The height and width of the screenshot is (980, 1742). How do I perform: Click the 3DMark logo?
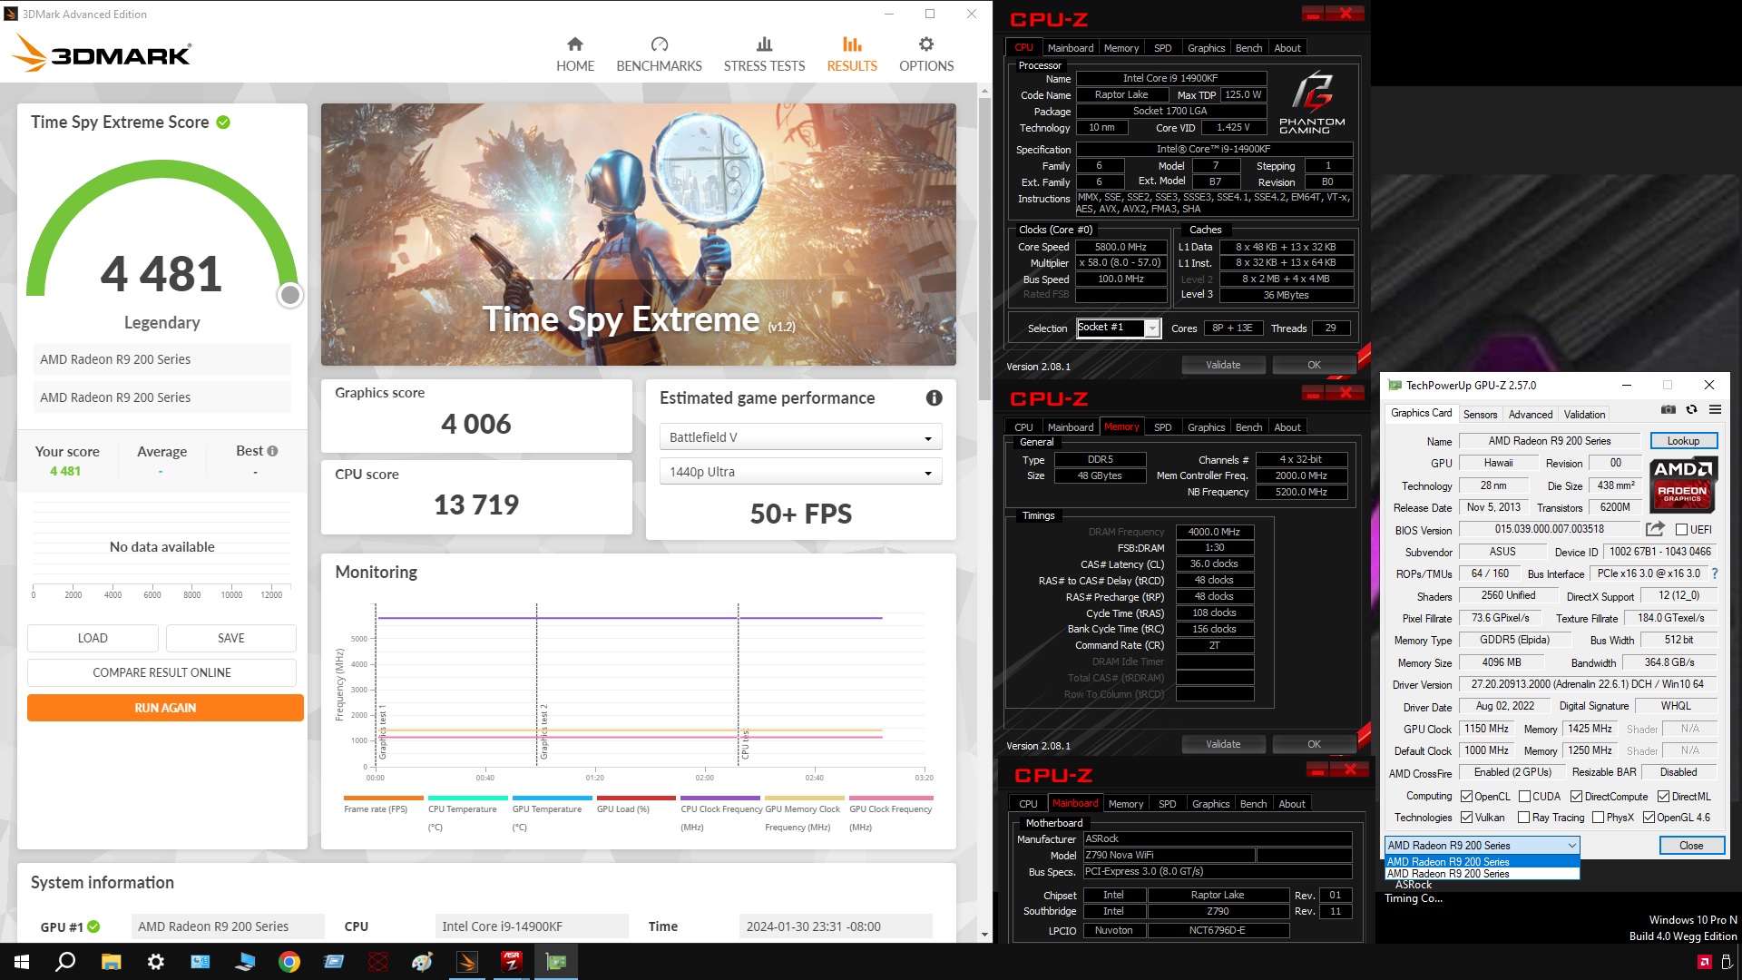pos(102,54)
